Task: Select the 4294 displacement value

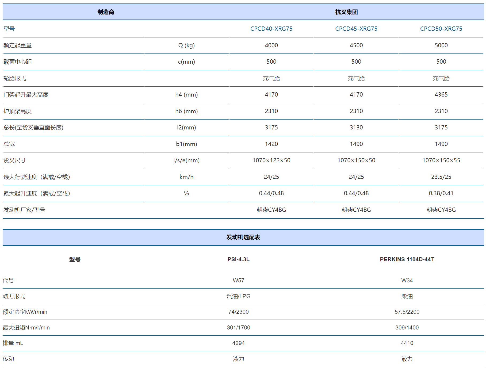Action: coord(238,343)
